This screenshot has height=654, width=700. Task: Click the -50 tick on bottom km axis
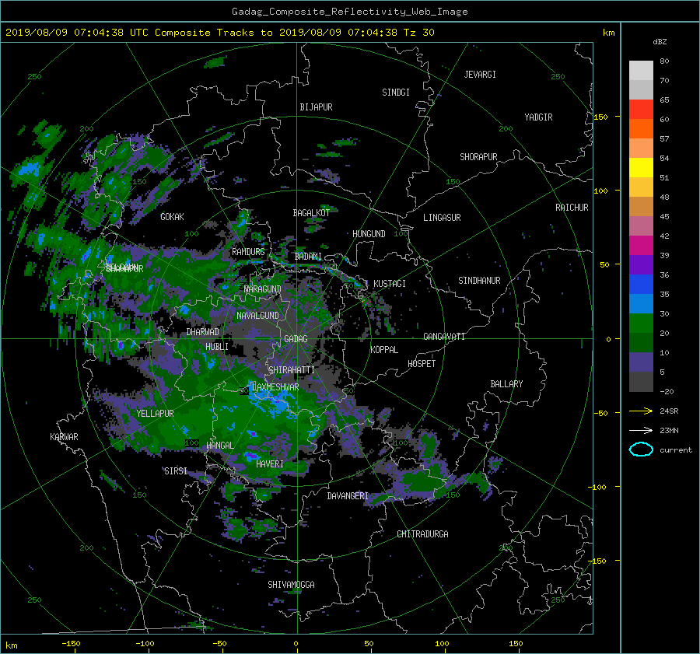pos(219,644)
